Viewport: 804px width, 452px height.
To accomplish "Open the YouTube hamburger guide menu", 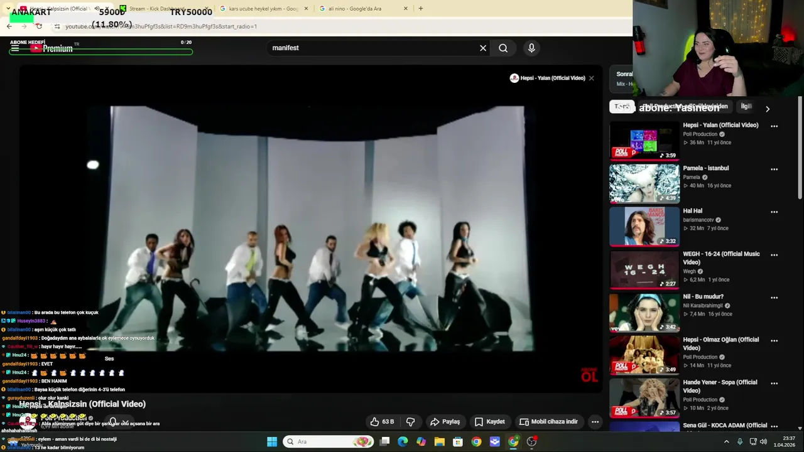I will pos(15,48).
